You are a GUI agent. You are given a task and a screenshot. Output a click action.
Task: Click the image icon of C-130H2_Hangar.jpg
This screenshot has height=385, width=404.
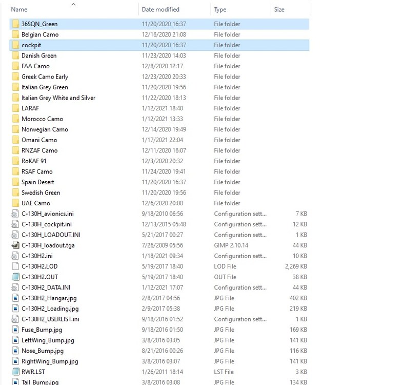pyautogui.click(x=15, y=298)
